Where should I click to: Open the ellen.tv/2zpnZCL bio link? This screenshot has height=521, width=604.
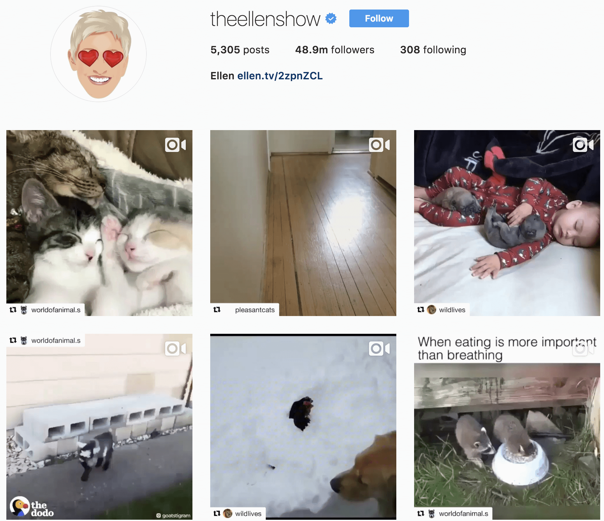(280, 76)
